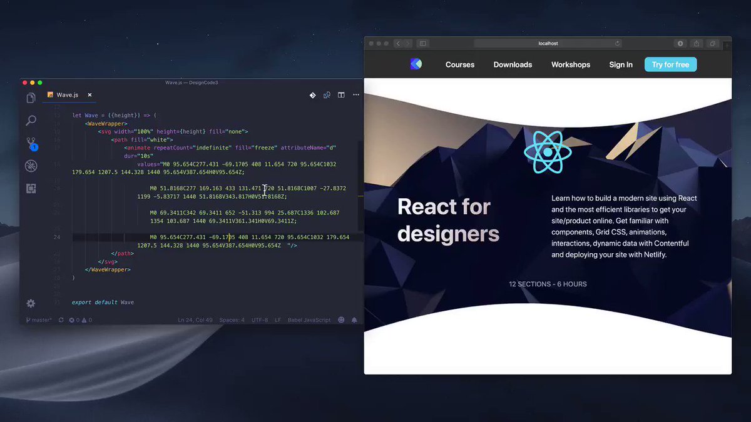751x422 pixels.
Task: Open the Courses link on the website
Action: [460, 64]
